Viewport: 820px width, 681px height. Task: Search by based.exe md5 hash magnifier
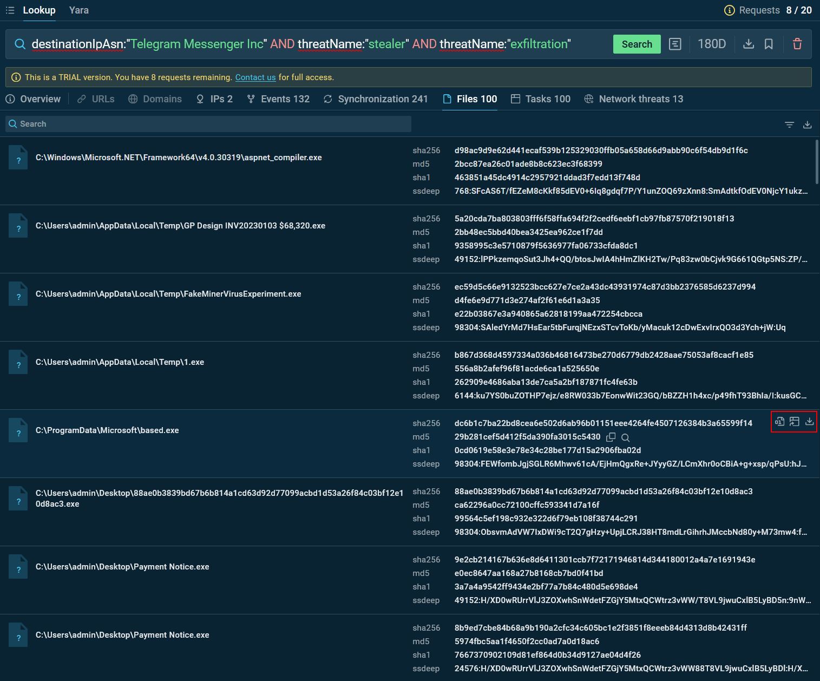pyautogui.click(x=625, y=437)
